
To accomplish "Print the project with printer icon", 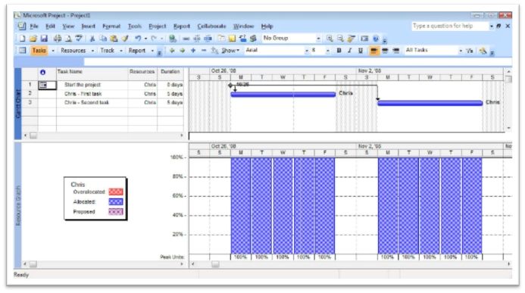I will click(58, 39).
